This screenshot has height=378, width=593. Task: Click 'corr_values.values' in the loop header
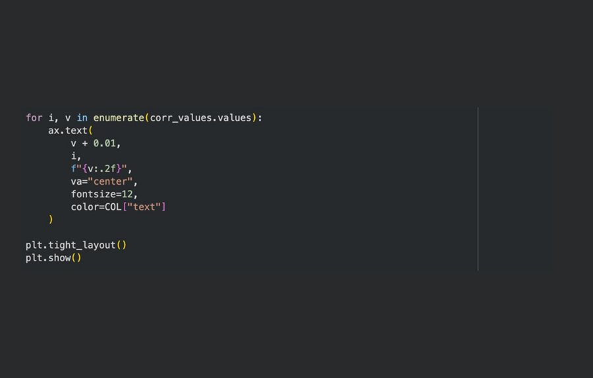201,118
